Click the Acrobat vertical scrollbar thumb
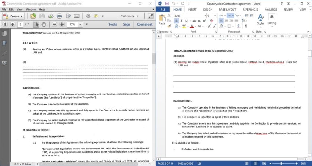This screenshot has height=166, width=312. [154, 58]
